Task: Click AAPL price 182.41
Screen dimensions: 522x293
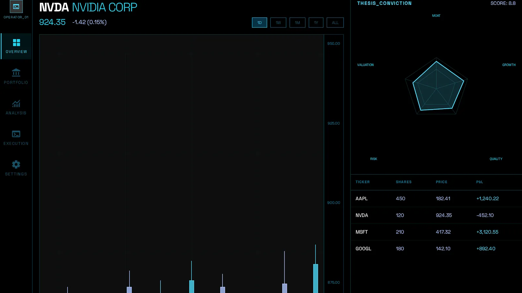Action: 443,199
